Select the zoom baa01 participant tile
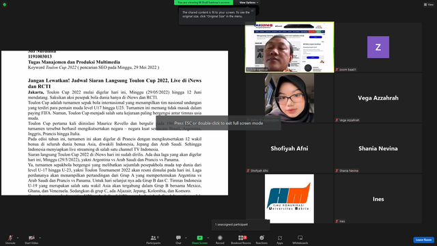The height and width of the screenshot is (246, 437). [378, 47]
